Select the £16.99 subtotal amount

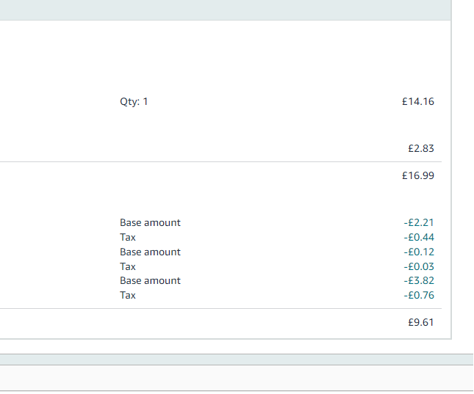tap(418, 175)
